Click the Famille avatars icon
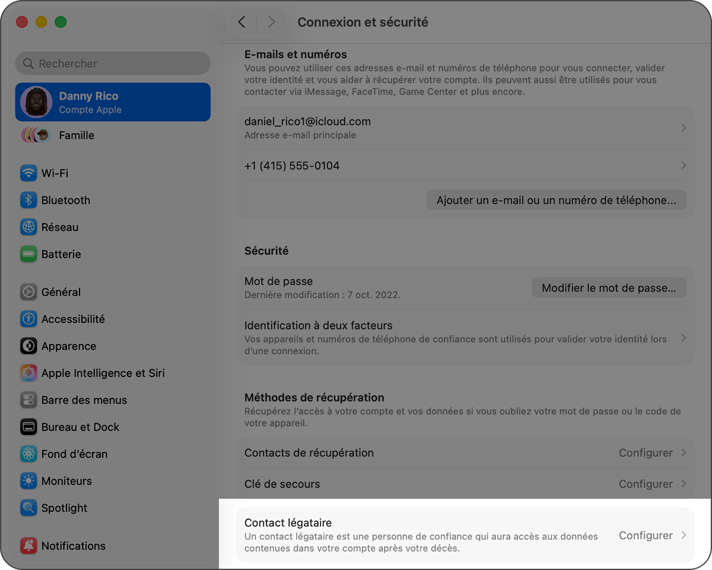Screen dimensions: 712x570 point(36,135)
